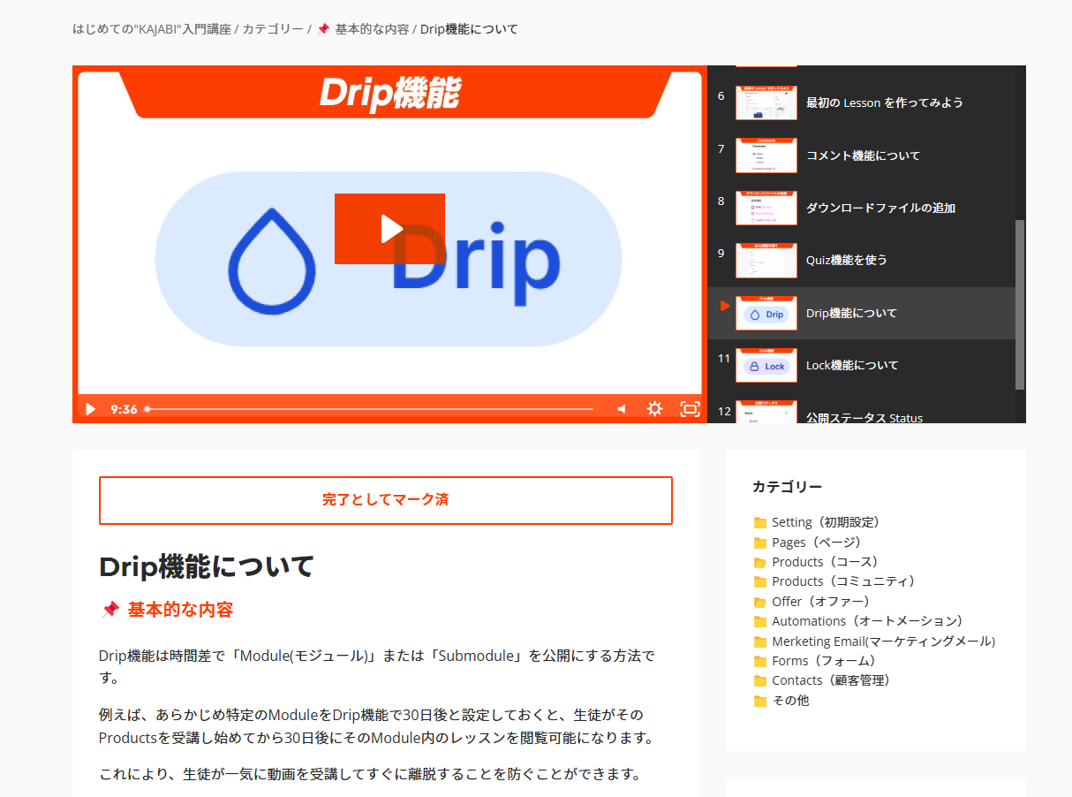The height and width of the screenshot is (797, 1072).
Task: Go to はじめての"KAJABI"入門講座 breadcrumb
Action: [x=152, y=29]
